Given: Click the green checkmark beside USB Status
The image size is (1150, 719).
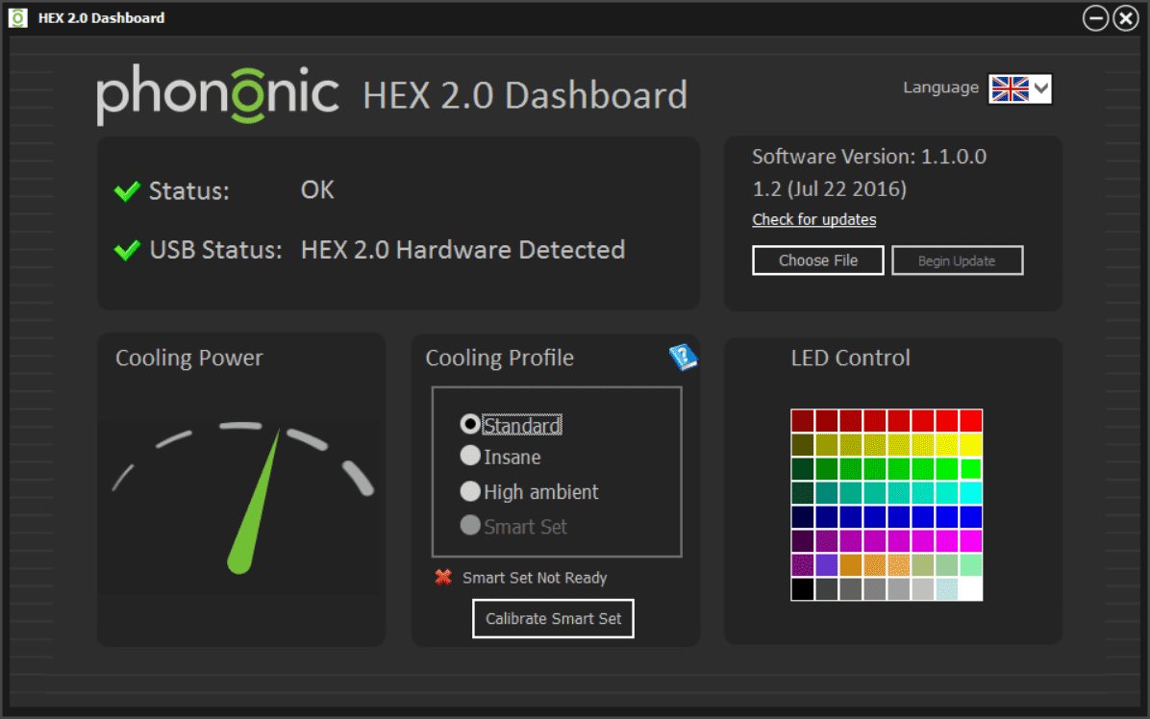Looking at the screenshot, I should click(127, 251).
